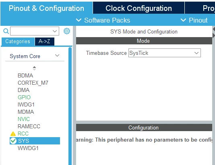Select NVIC in System Core list

[24, 119]
